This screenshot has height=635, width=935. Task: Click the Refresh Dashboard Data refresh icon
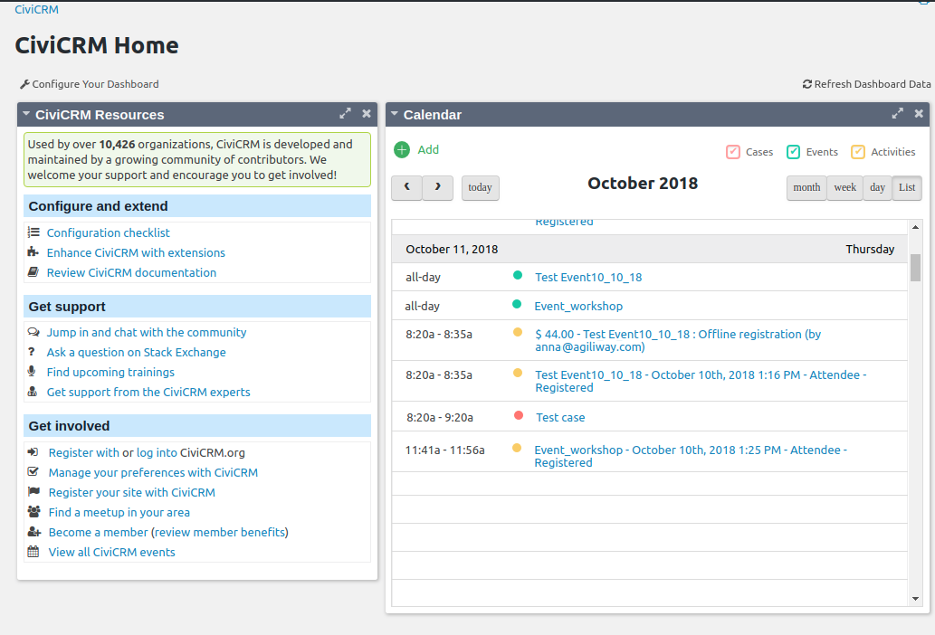point(806,85)
